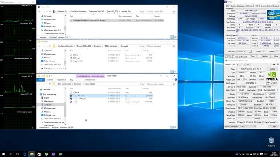
Task: Click the Tools button in CPU-Z
Action: point(252,56)
